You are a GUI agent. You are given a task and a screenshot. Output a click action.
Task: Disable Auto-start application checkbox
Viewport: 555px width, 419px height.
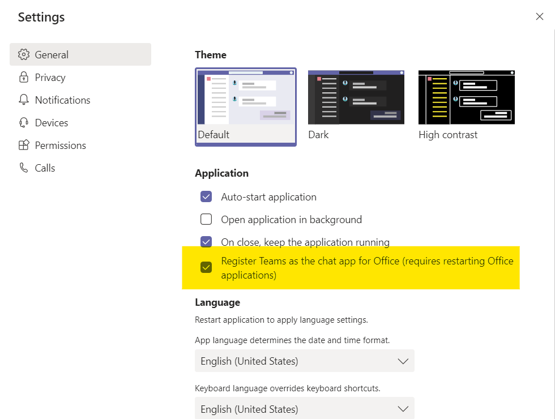pyautogui.click(x=206, y=197)
